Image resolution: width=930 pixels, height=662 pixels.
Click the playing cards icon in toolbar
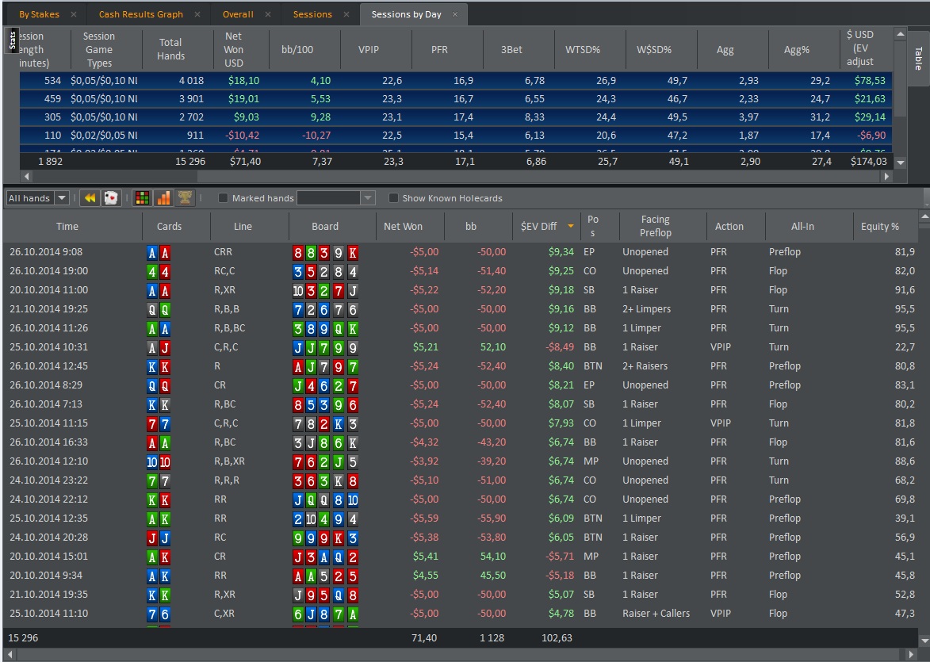(110, 198)
